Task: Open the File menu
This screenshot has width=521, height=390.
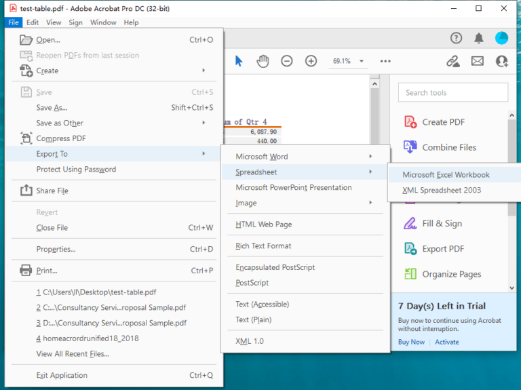Action: (x=14, y=22)
